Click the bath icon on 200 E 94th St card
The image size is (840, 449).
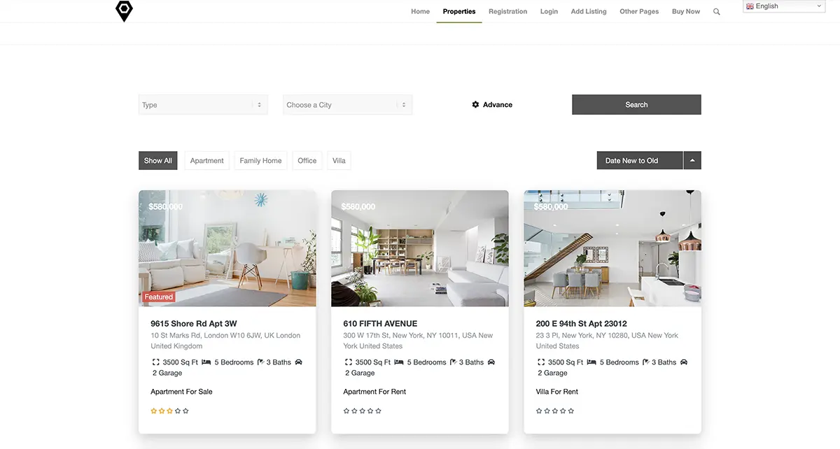point(646,362)
